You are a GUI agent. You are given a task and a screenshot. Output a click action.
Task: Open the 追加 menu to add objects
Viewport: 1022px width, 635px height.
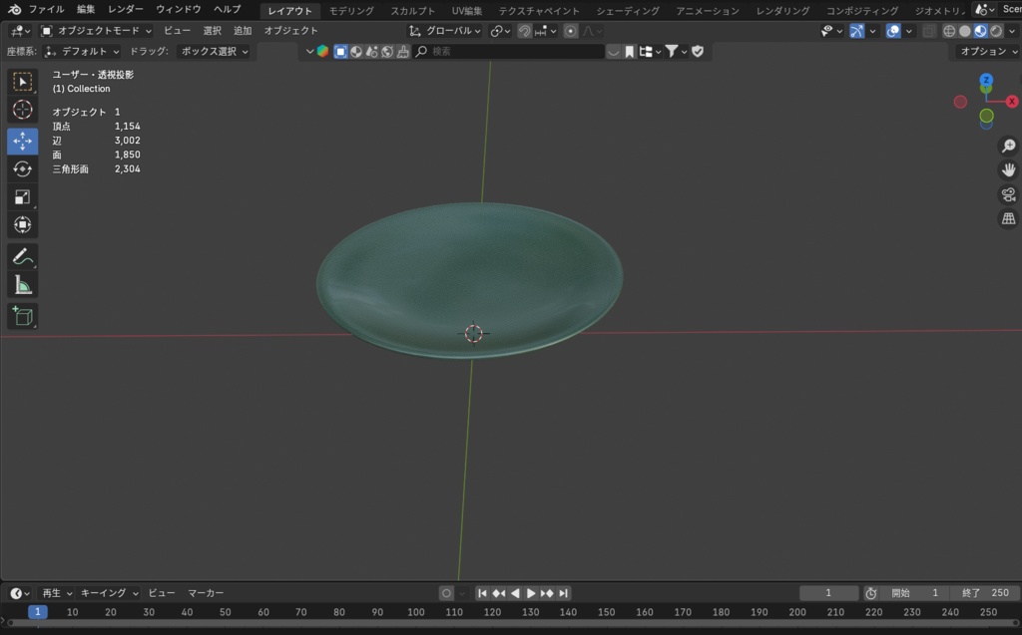point(242,30)
